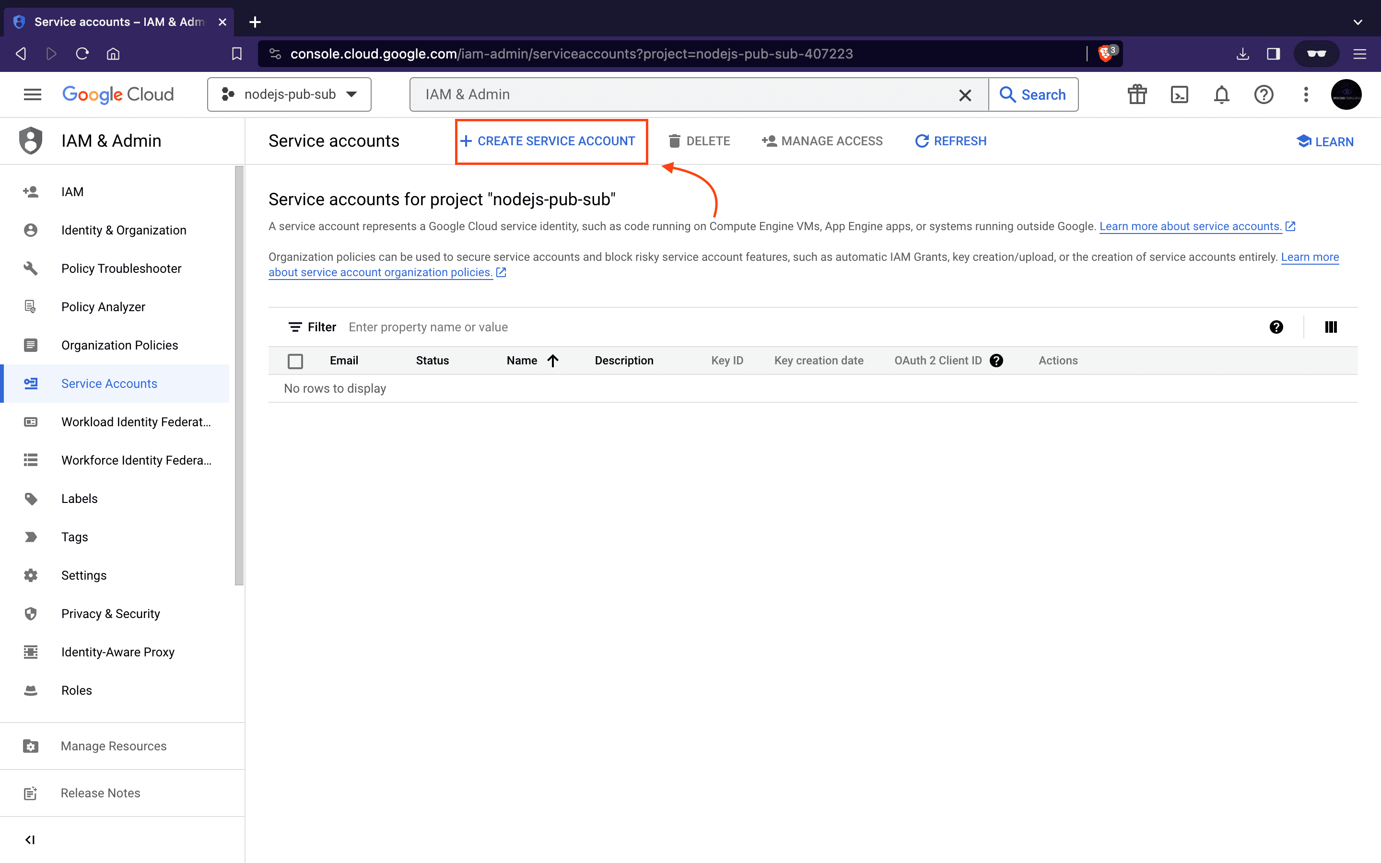
Task: Click the Filter property name input field
Action: (x=428, y=326)
